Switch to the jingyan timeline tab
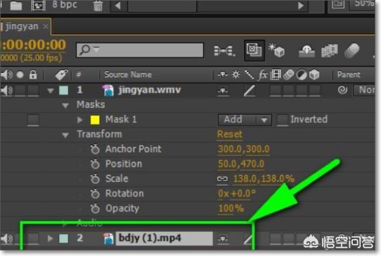The width and height of the screenshot is (381, 256). 22,26
